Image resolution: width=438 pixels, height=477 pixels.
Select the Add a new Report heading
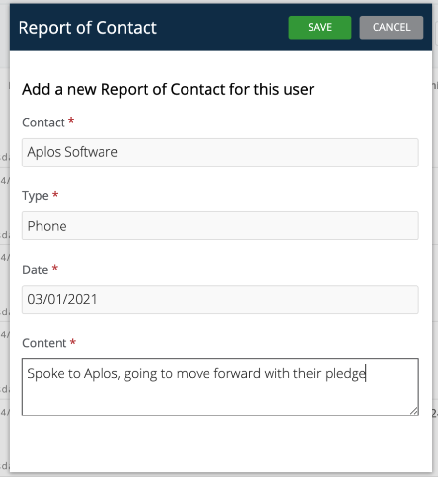point(168,89)
